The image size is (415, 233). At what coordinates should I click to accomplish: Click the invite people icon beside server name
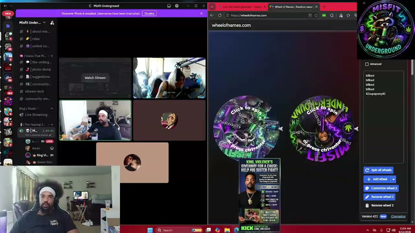coord(52,23)
